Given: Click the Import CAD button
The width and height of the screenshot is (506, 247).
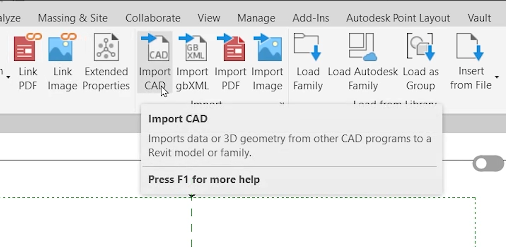Looking at the screenshot, I should click(155, 62).
